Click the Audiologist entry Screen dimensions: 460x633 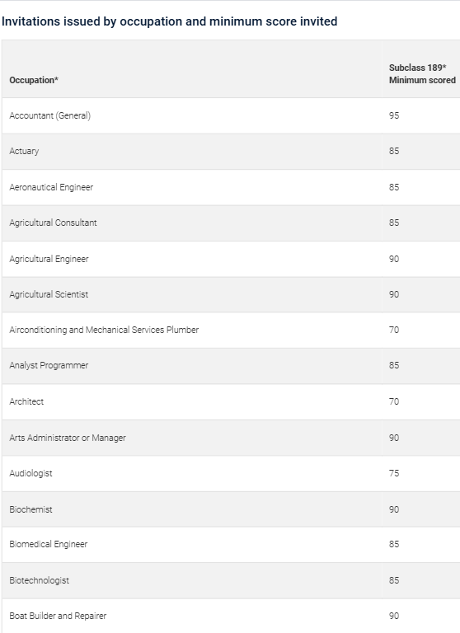pos(31,473)
